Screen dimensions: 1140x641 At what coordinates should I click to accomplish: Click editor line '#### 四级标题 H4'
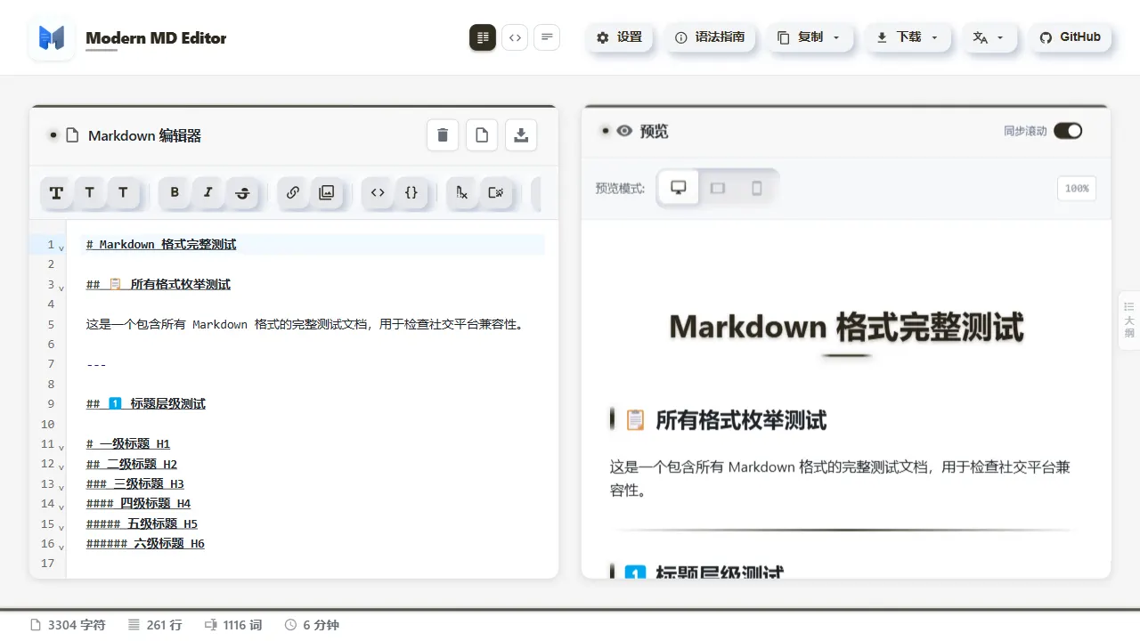click(x=139, y=503)
